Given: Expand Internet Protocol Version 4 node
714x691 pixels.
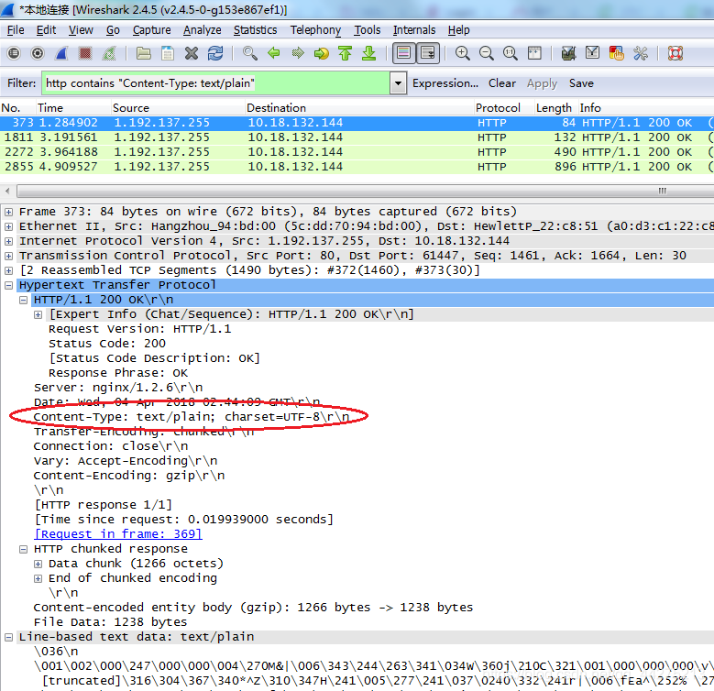Looking at the screenshot, I should point(8,241).
